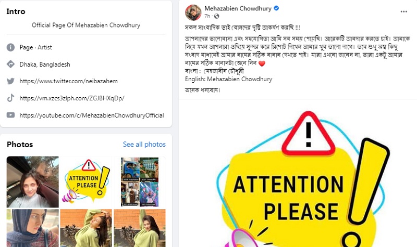Click the location arrow icon beside Dhaka
Image resolution: width=417 pixels, height=247 pixels.
coord(10,64)
